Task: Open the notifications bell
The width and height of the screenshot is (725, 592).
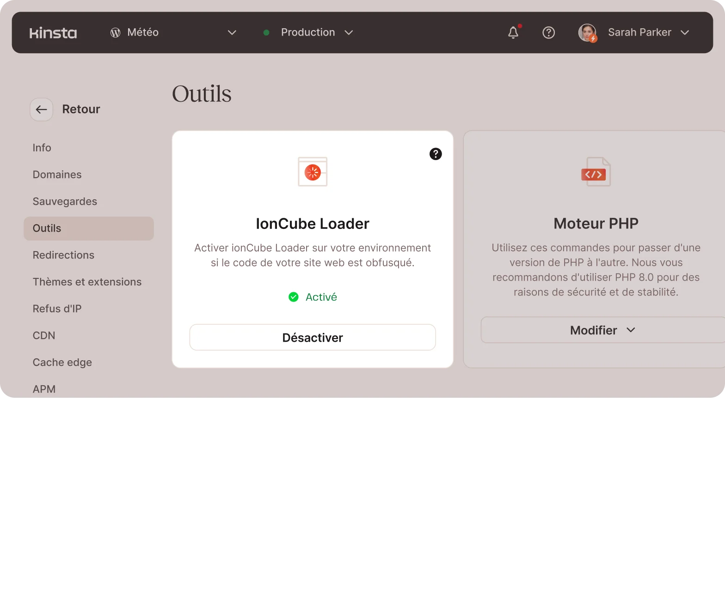Action: pos(513,32)
